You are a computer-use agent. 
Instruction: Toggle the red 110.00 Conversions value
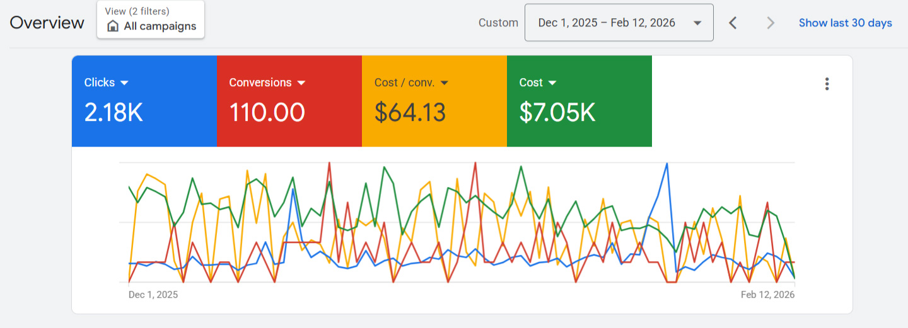[x=267, y=113]
